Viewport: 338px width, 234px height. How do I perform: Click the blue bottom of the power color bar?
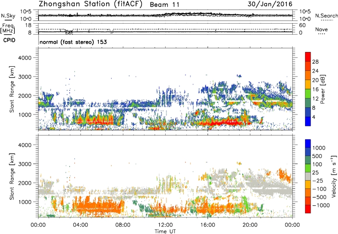tap(308, 122)
